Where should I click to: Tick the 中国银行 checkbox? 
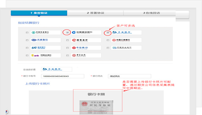click(68, 56)
